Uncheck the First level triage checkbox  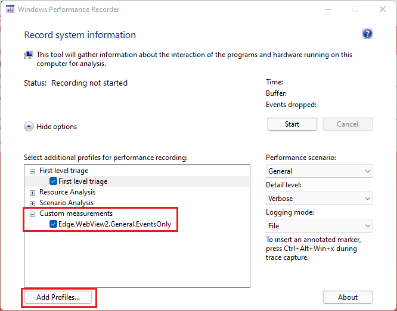point(53,181)
